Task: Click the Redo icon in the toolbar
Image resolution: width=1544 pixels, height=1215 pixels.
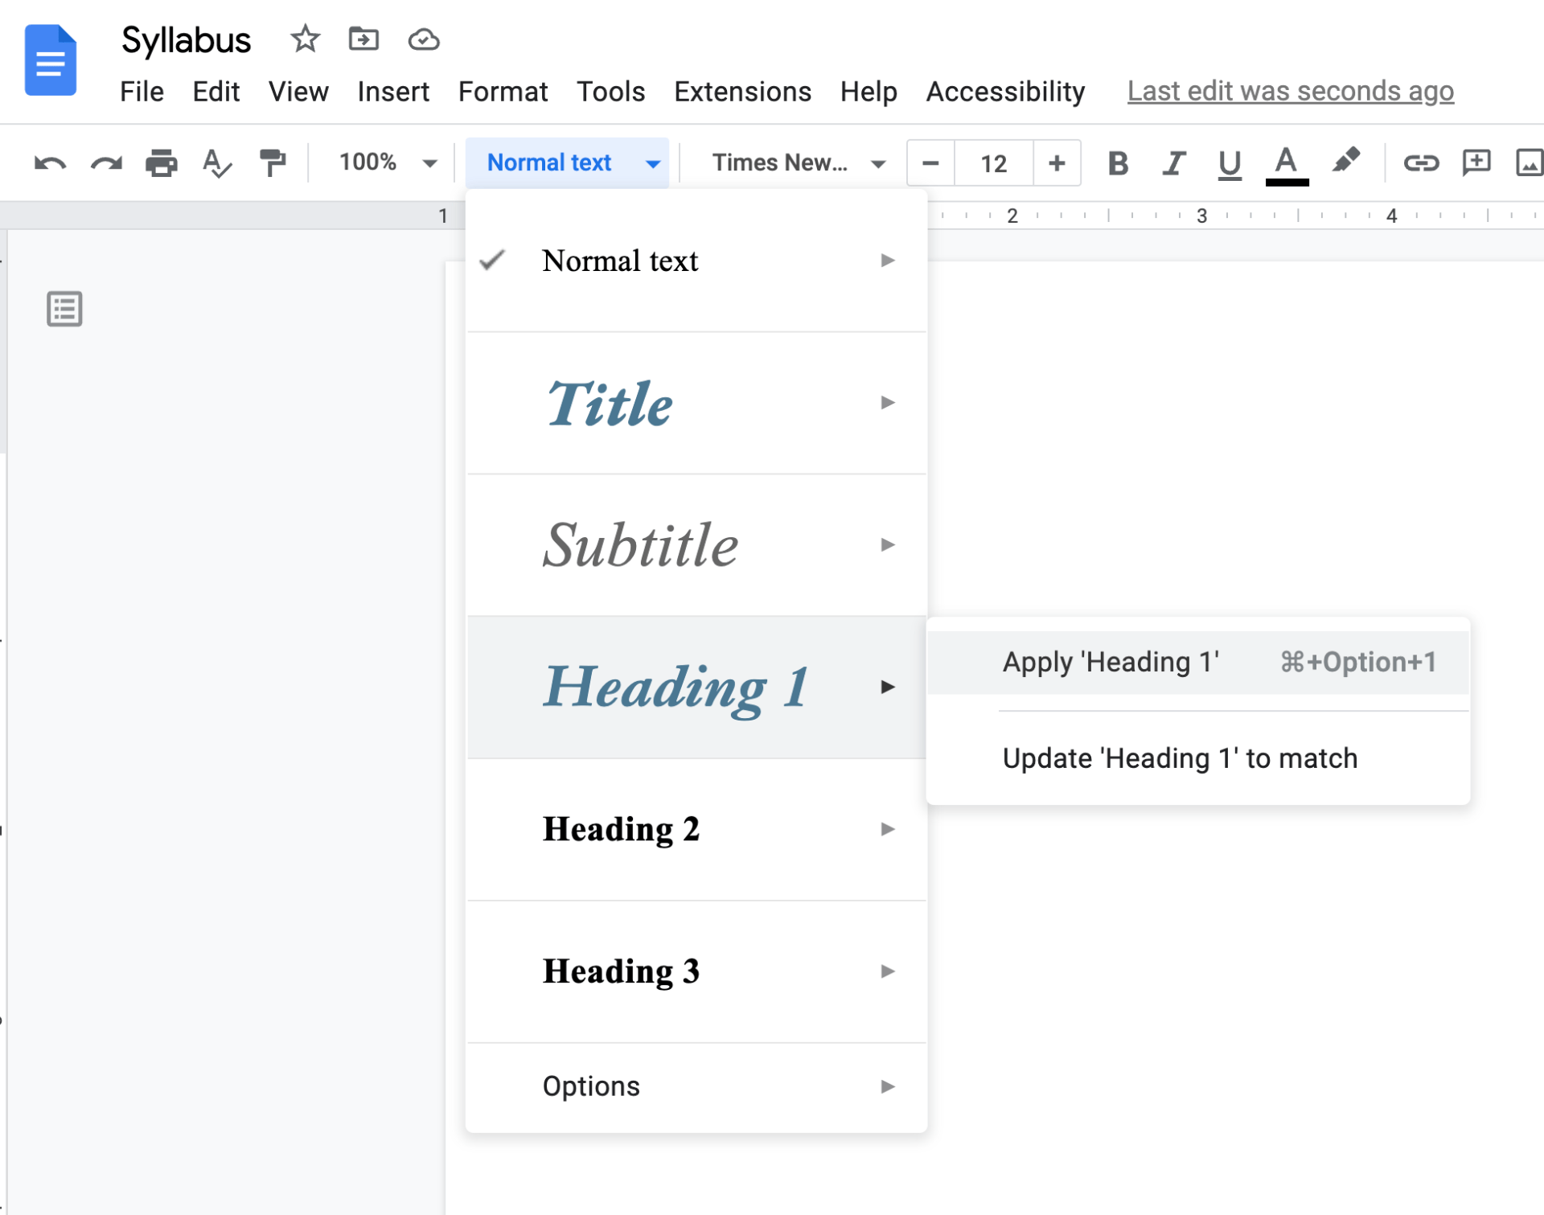Action: tap(105, 162)
